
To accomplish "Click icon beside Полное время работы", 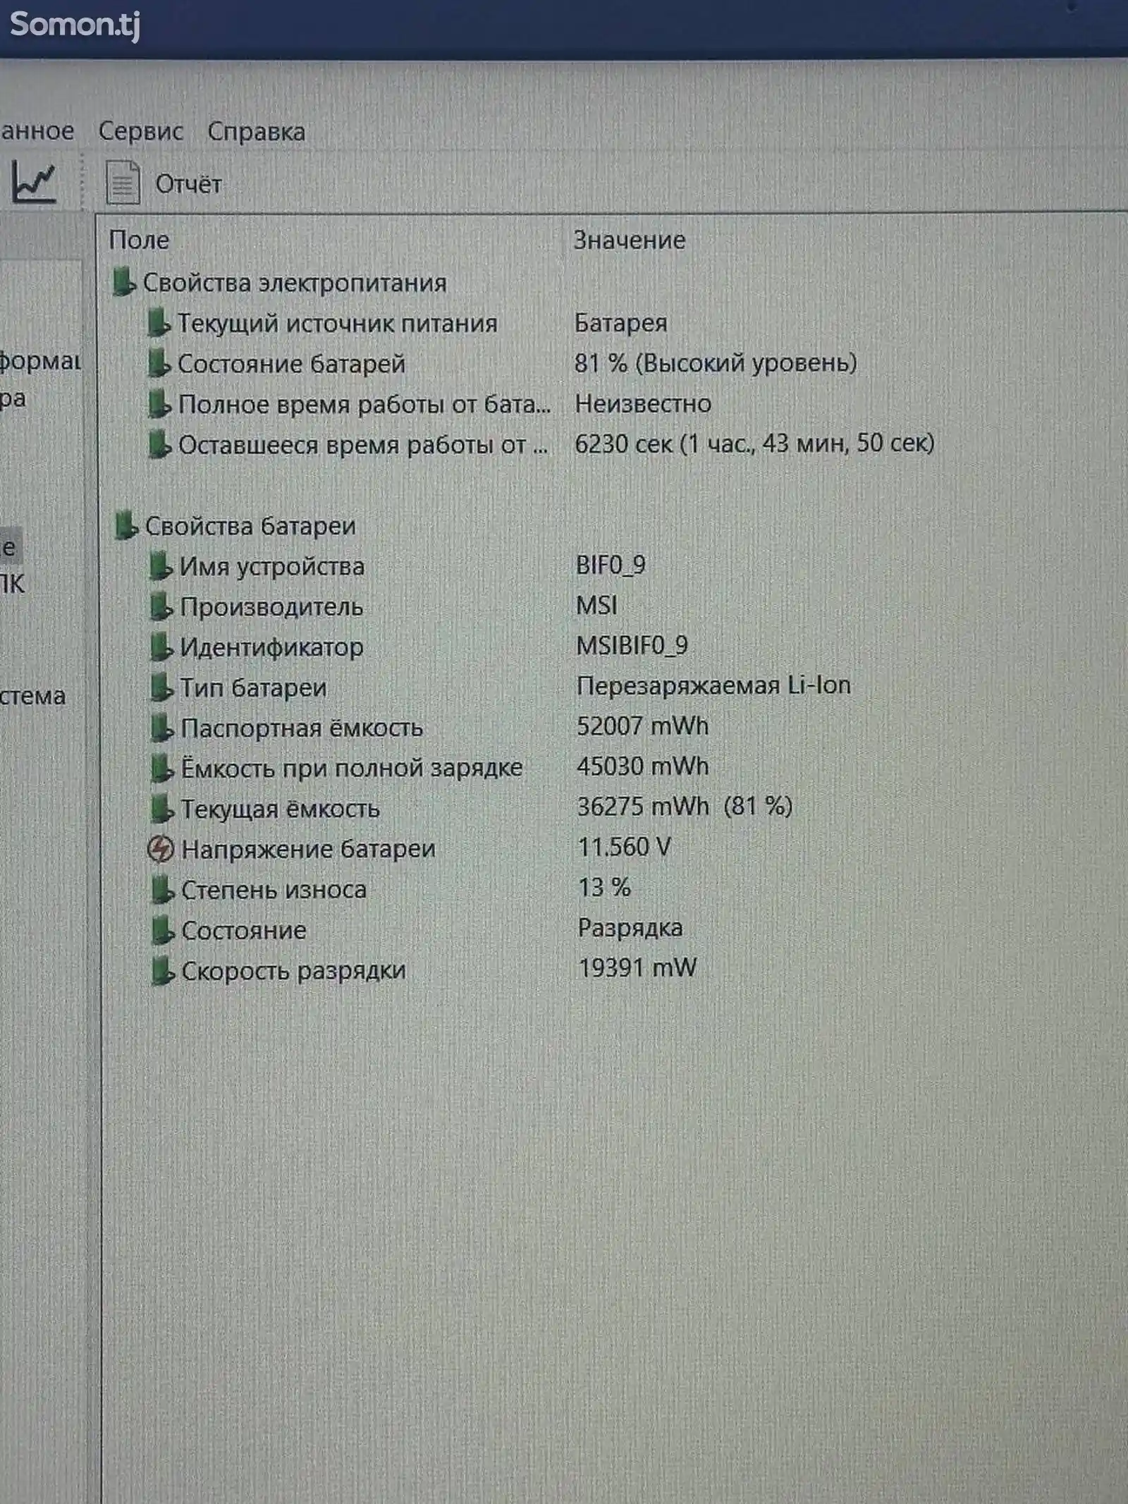I will pyautogui.click(x=159, y=404).
